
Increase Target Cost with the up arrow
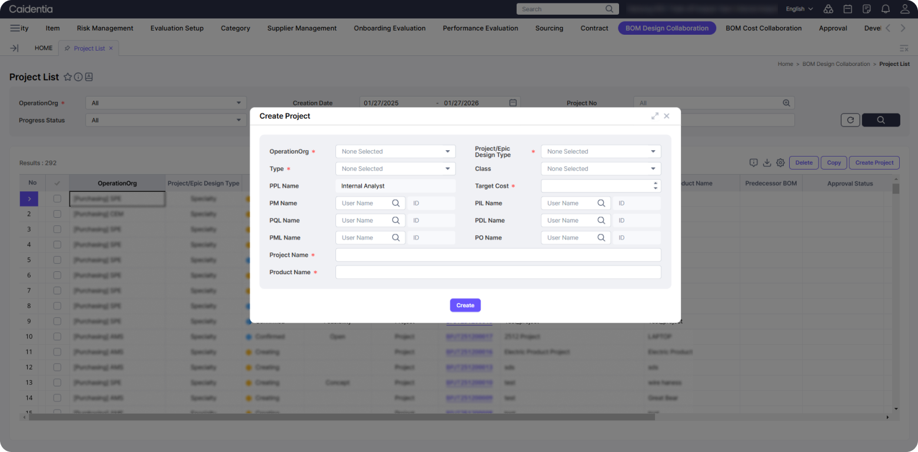click(x=656, y=183)
